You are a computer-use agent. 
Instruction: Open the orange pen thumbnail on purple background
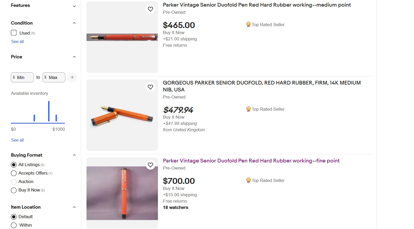coord(122,193)
